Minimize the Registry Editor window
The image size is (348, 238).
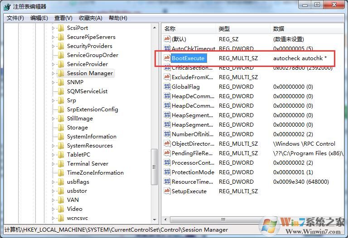tap(305, 5)
